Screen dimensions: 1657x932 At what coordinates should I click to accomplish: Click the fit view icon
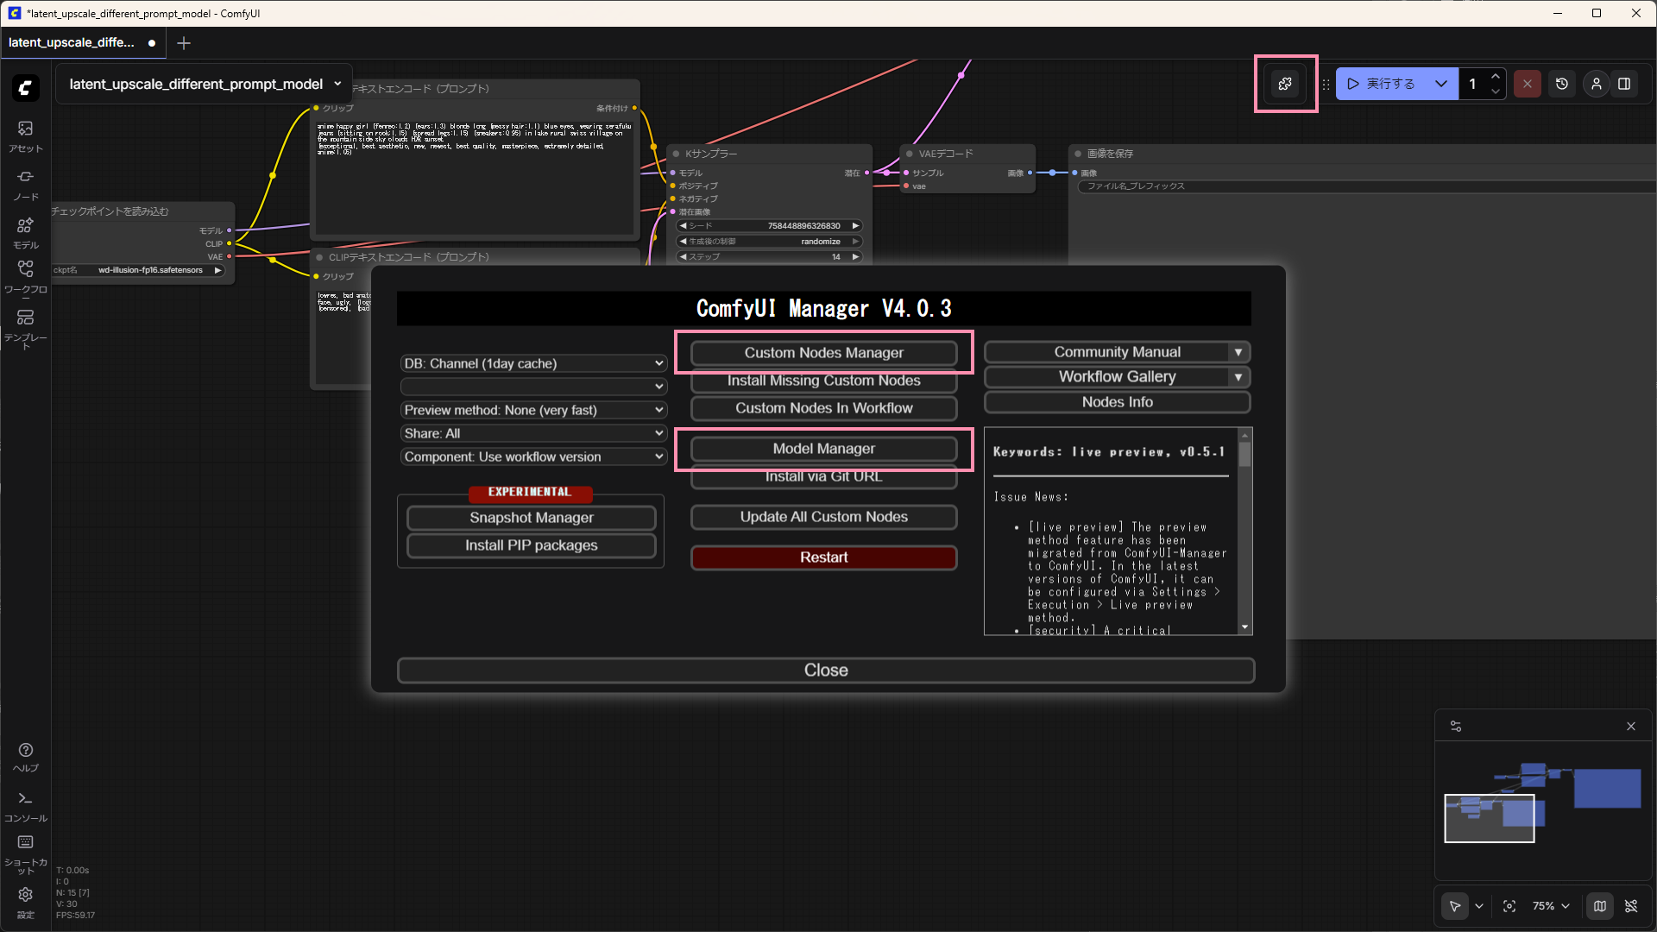(x=1509, y=906)
